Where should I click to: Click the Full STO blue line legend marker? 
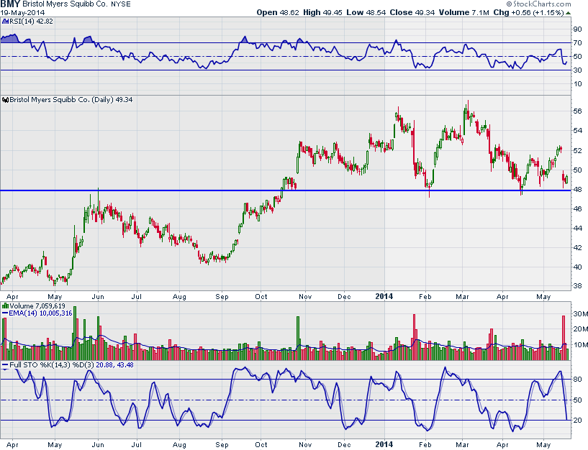[5, 365]
